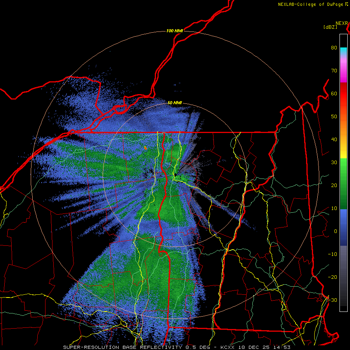350x350 pixels.
Task: Click the cyan top segment of the color bar
Action: [343, 51]
